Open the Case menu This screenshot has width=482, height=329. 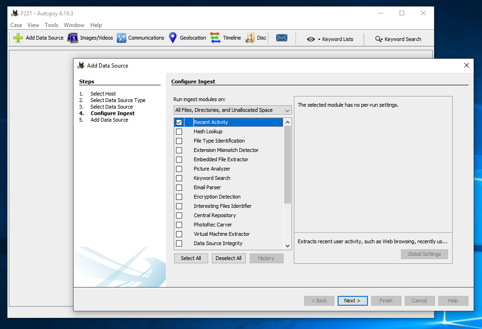pos(16,25)
